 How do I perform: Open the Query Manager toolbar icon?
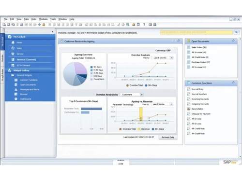[128, 25]
